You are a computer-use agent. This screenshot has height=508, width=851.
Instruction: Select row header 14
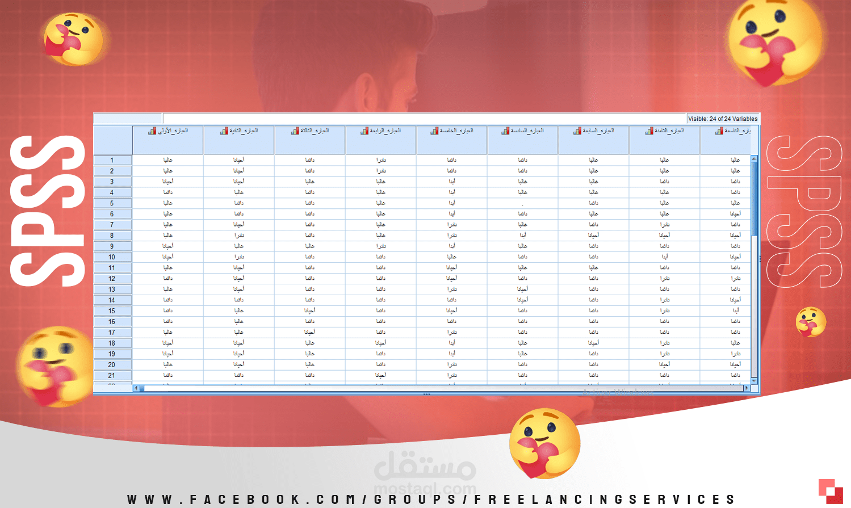[x=112, y=300]
